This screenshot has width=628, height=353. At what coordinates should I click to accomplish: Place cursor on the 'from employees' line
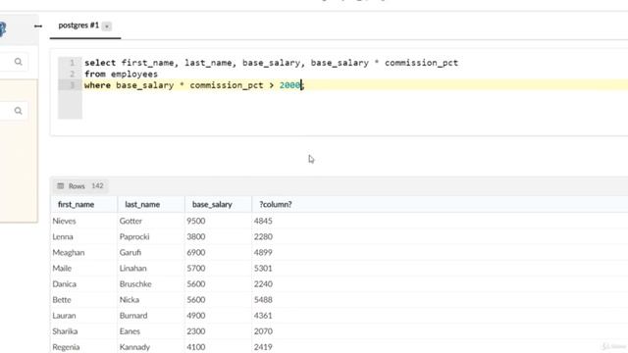121,75
